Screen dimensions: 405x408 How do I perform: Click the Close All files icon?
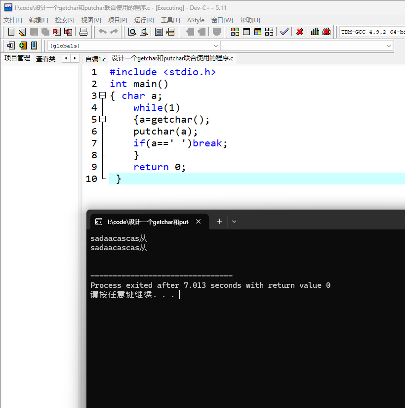coord(68,32)
